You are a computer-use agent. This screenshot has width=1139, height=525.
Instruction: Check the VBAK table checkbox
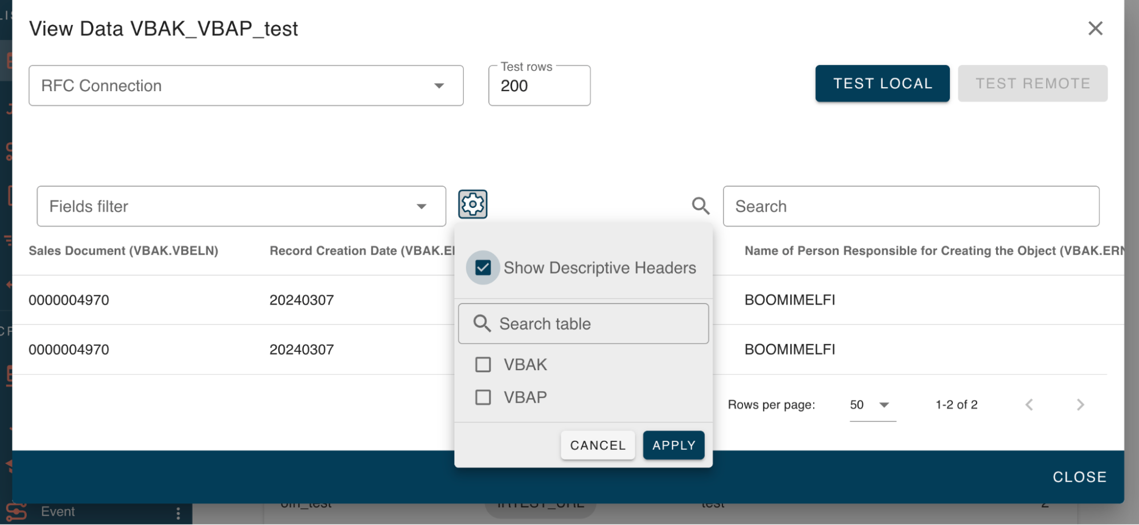click(x=483, y=364)
